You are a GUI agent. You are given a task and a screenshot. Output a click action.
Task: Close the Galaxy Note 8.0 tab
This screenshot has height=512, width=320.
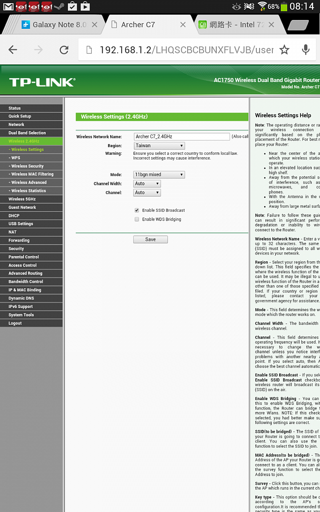[94, 24]
